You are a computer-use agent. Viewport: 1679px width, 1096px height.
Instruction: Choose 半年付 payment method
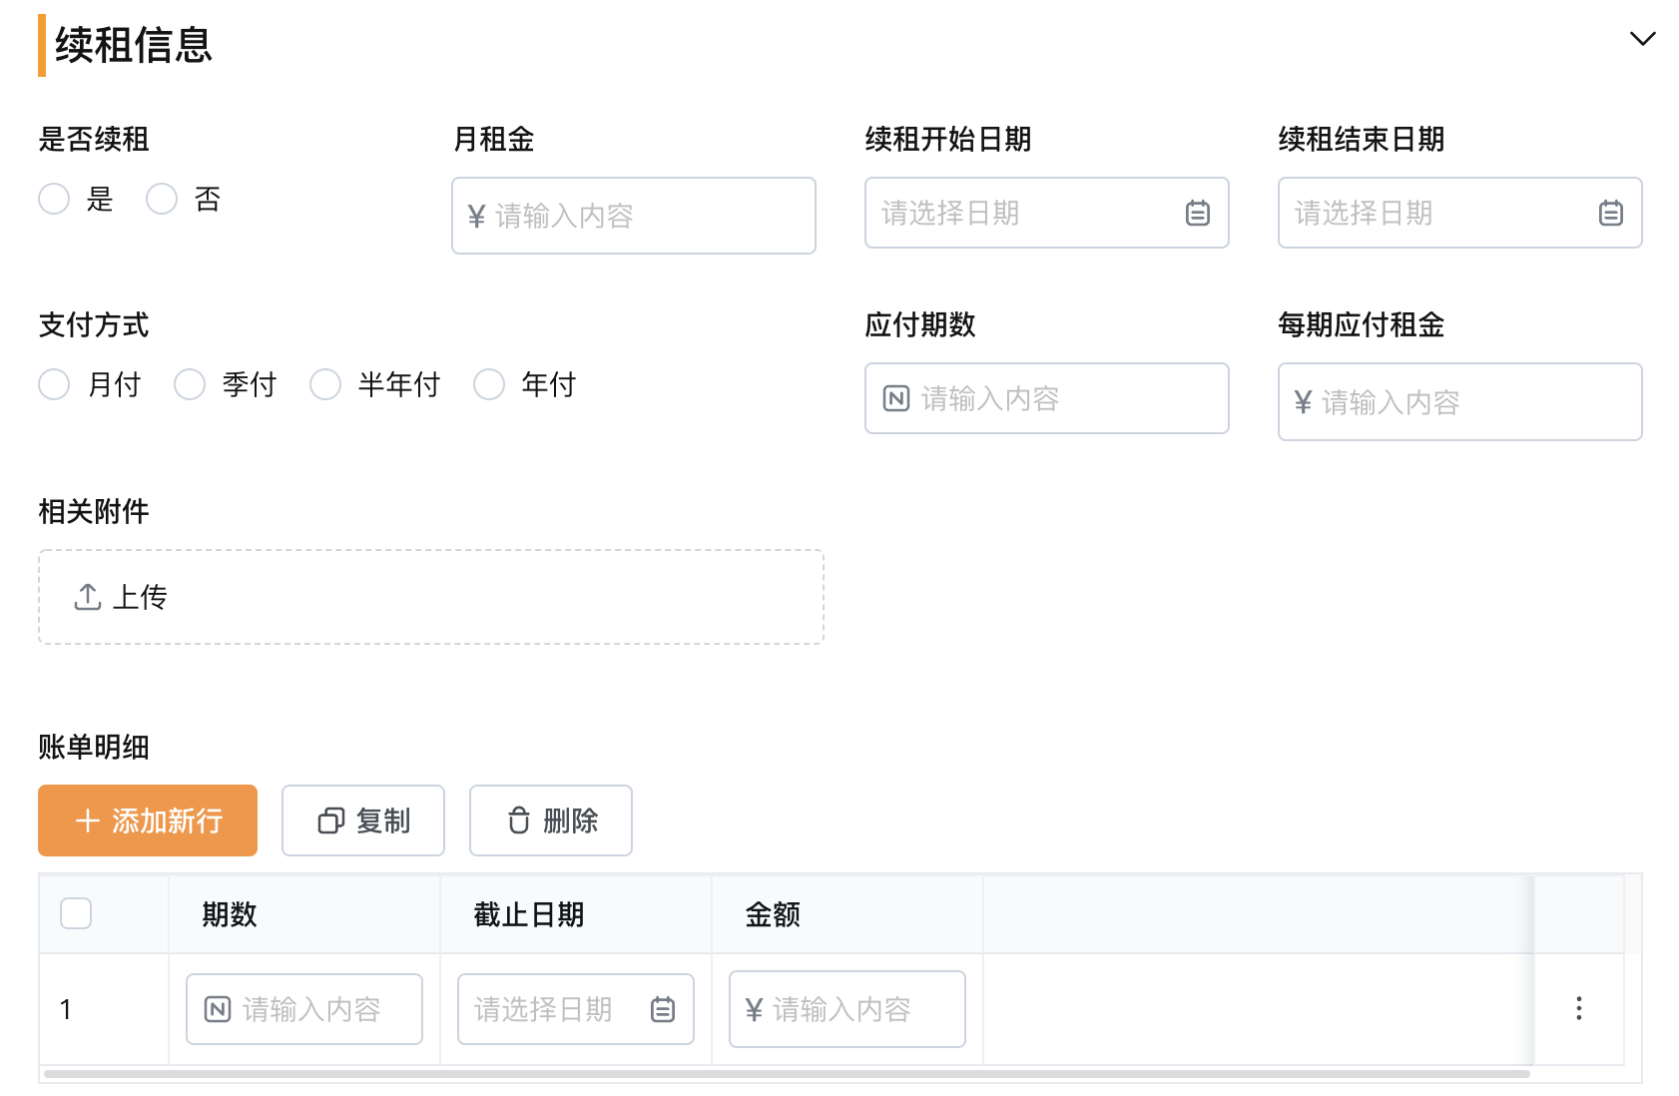point(325,384)
